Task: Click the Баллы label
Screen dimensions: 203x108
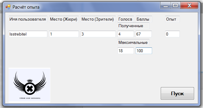Action: (x=144, y=19)
